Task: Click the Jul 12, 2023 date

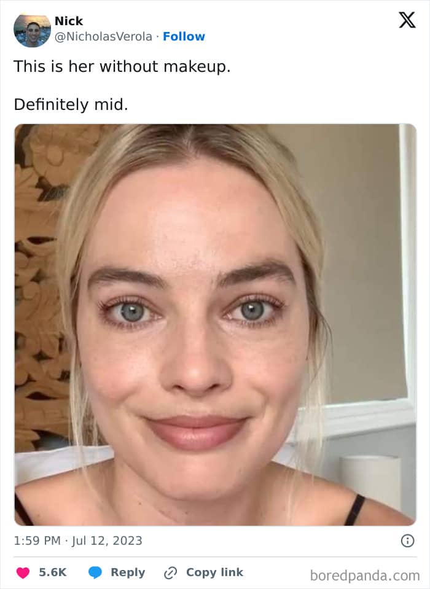Action: tap(107, 540)
